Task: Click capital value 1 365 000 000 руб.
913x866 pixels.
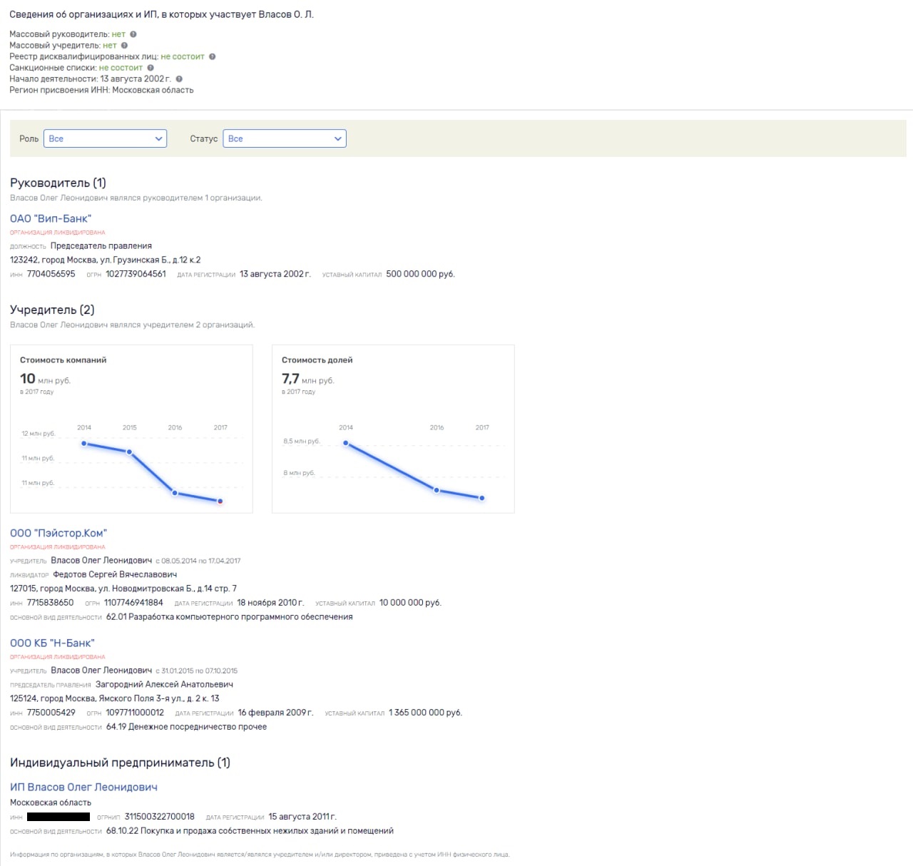Action: click(x=425, y=713)
